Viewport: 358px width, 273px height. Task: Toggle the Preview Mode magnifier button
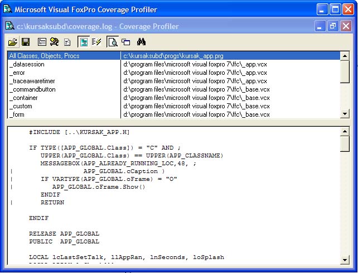coord(113,42)
